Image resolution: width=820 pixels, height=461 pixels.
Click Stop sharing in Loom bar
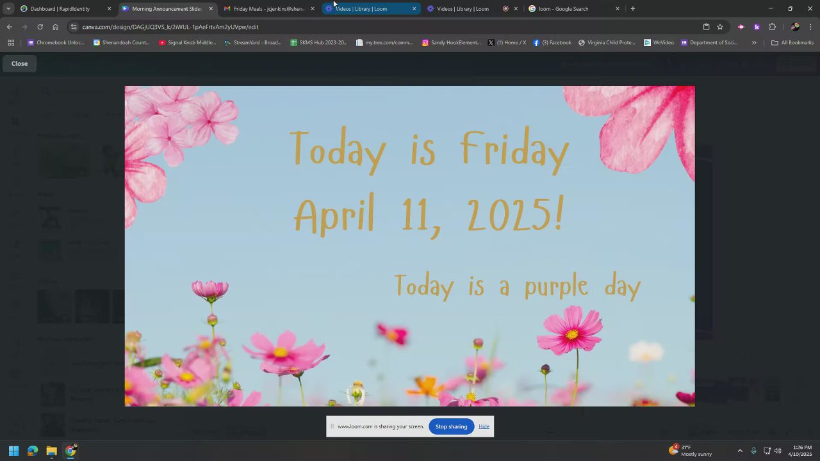tap(451, 426)
